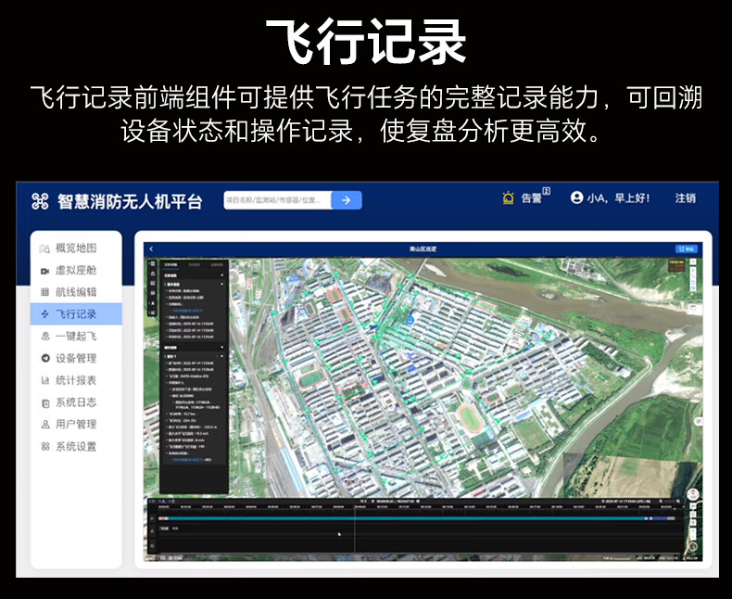
Task: Click the 概览地图 map icon in sidebar
Action: click(44, 249)
